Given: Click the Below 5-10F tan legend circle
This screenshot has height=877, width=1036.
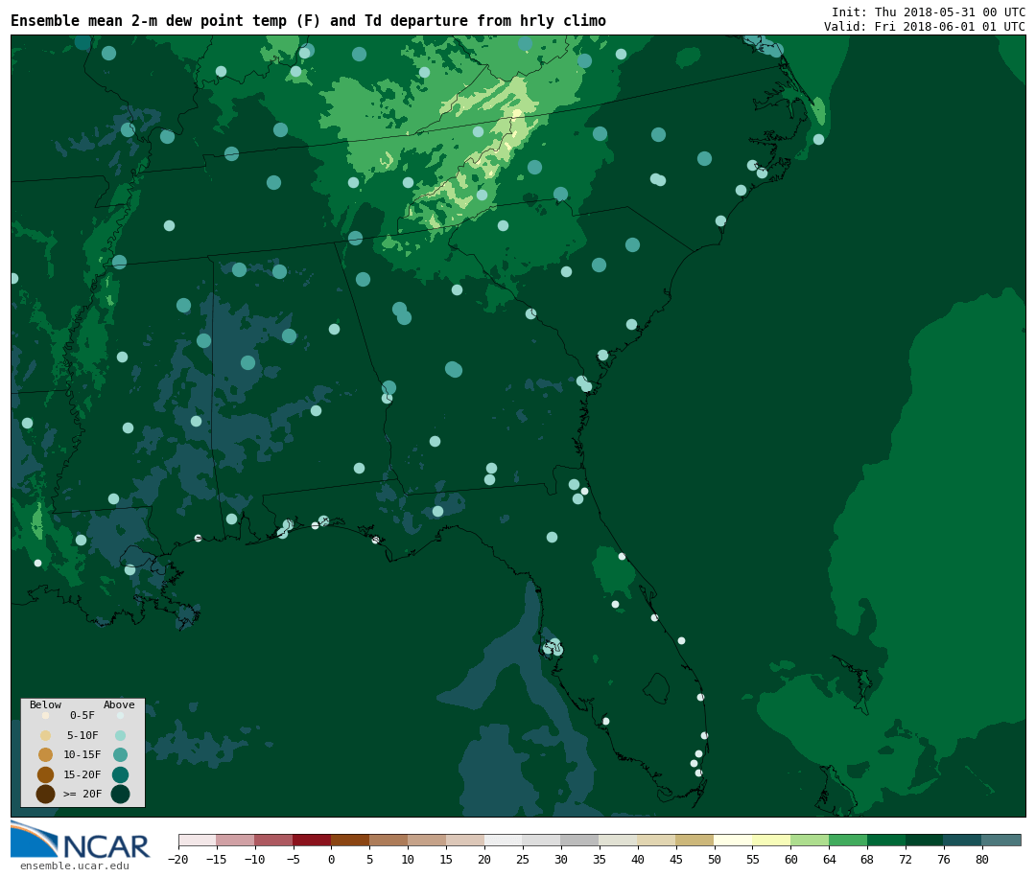Looking at the screenshot, I should click(x=46, y=736).
